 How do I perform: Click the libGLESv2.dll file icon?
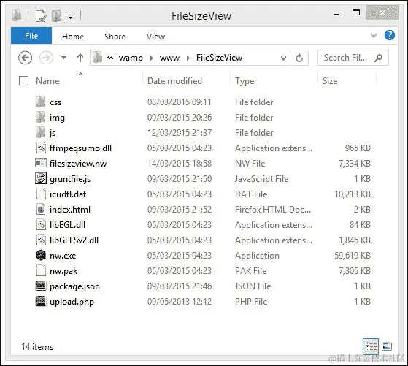tap(41, 240)
